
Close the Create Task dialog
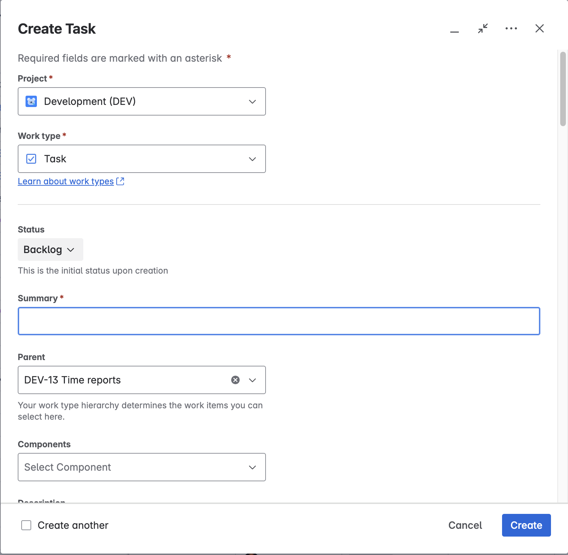click(539, 28)
